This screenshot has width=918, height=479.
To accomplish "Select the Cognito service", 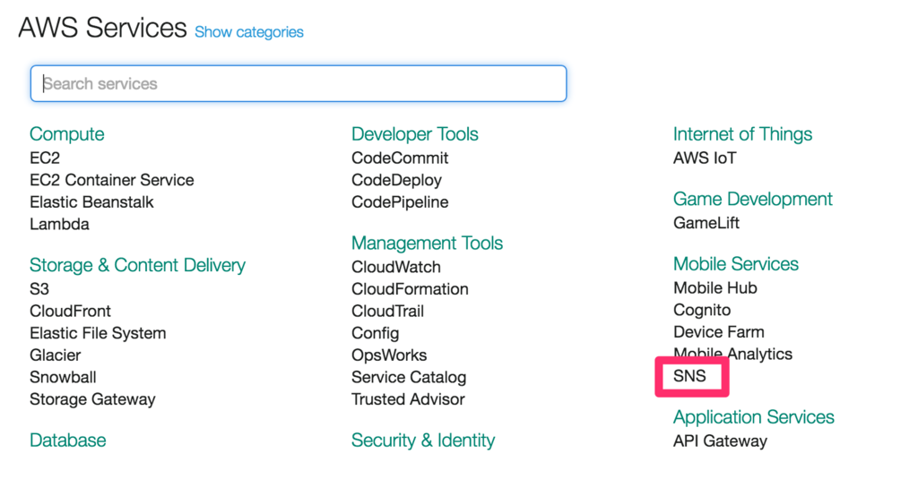I will coord(702,310).
